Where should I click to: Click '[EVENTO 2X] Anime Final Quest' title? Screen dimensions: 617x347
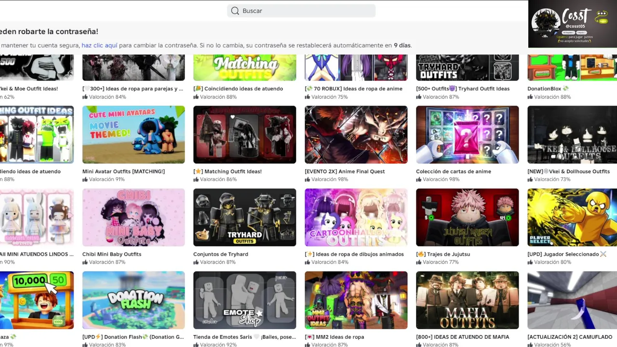pyautogui.click(x=345, y=172)
